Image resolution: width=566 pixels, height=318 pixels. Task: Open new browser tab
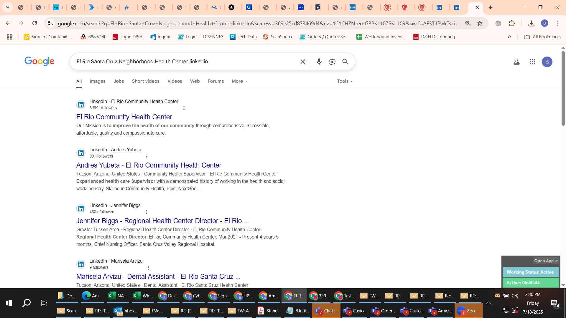[491, 7]
